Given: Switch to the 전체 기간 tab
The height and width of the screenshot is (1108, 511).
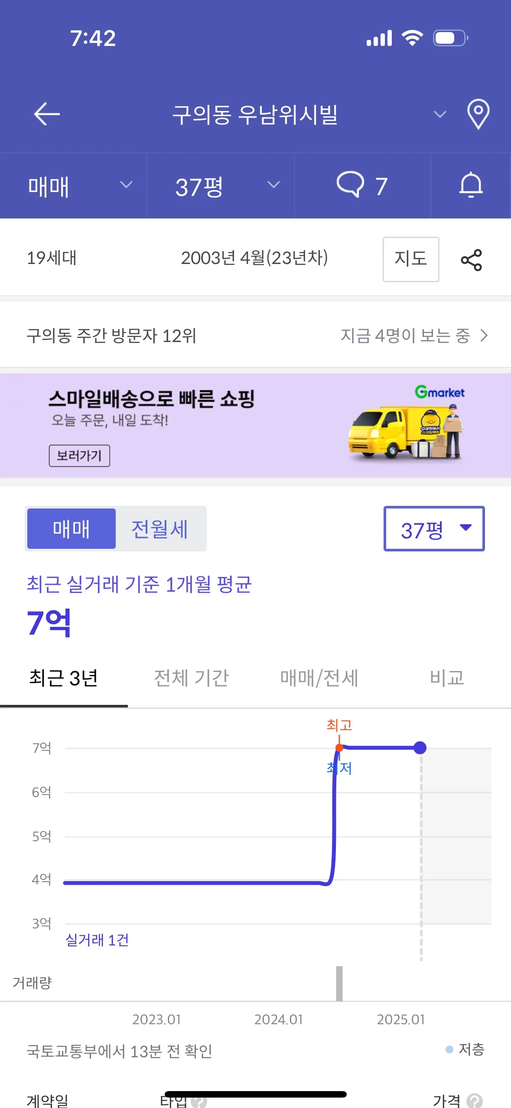Looking at the screenshot, I should point(192,678).
